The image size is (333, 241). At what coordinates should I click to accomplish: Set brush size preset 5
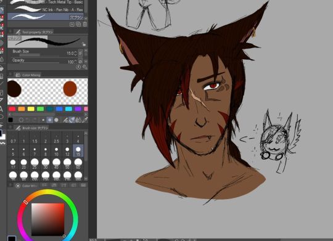(13, 151)
